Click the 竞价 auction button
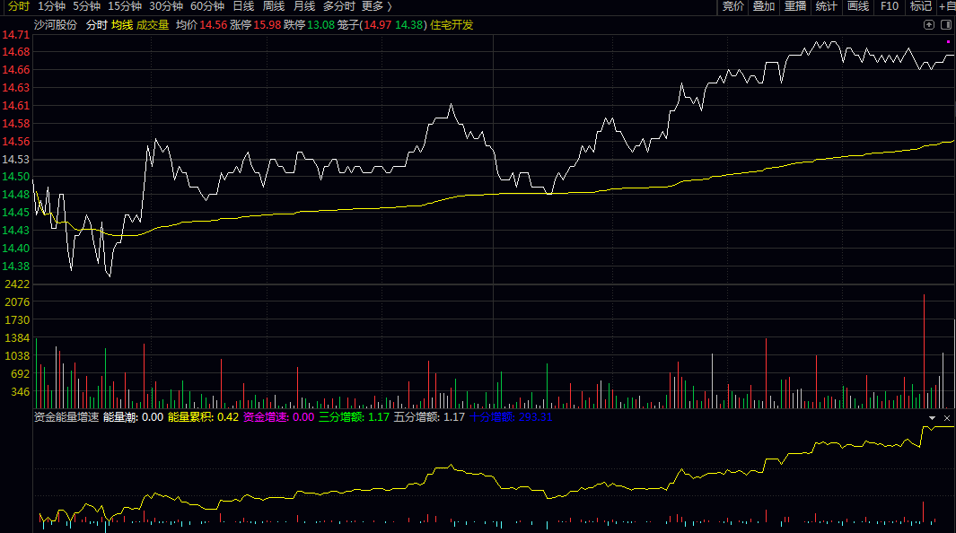This screenshot has height=533, width=956. click(x=733, y=6)
